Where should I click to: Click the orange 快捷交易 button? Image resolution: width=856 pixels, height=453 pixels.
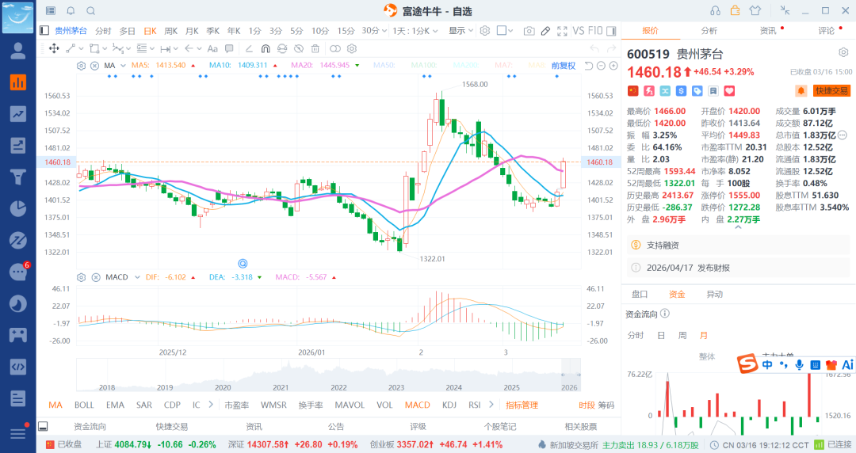tap(832, 91)
